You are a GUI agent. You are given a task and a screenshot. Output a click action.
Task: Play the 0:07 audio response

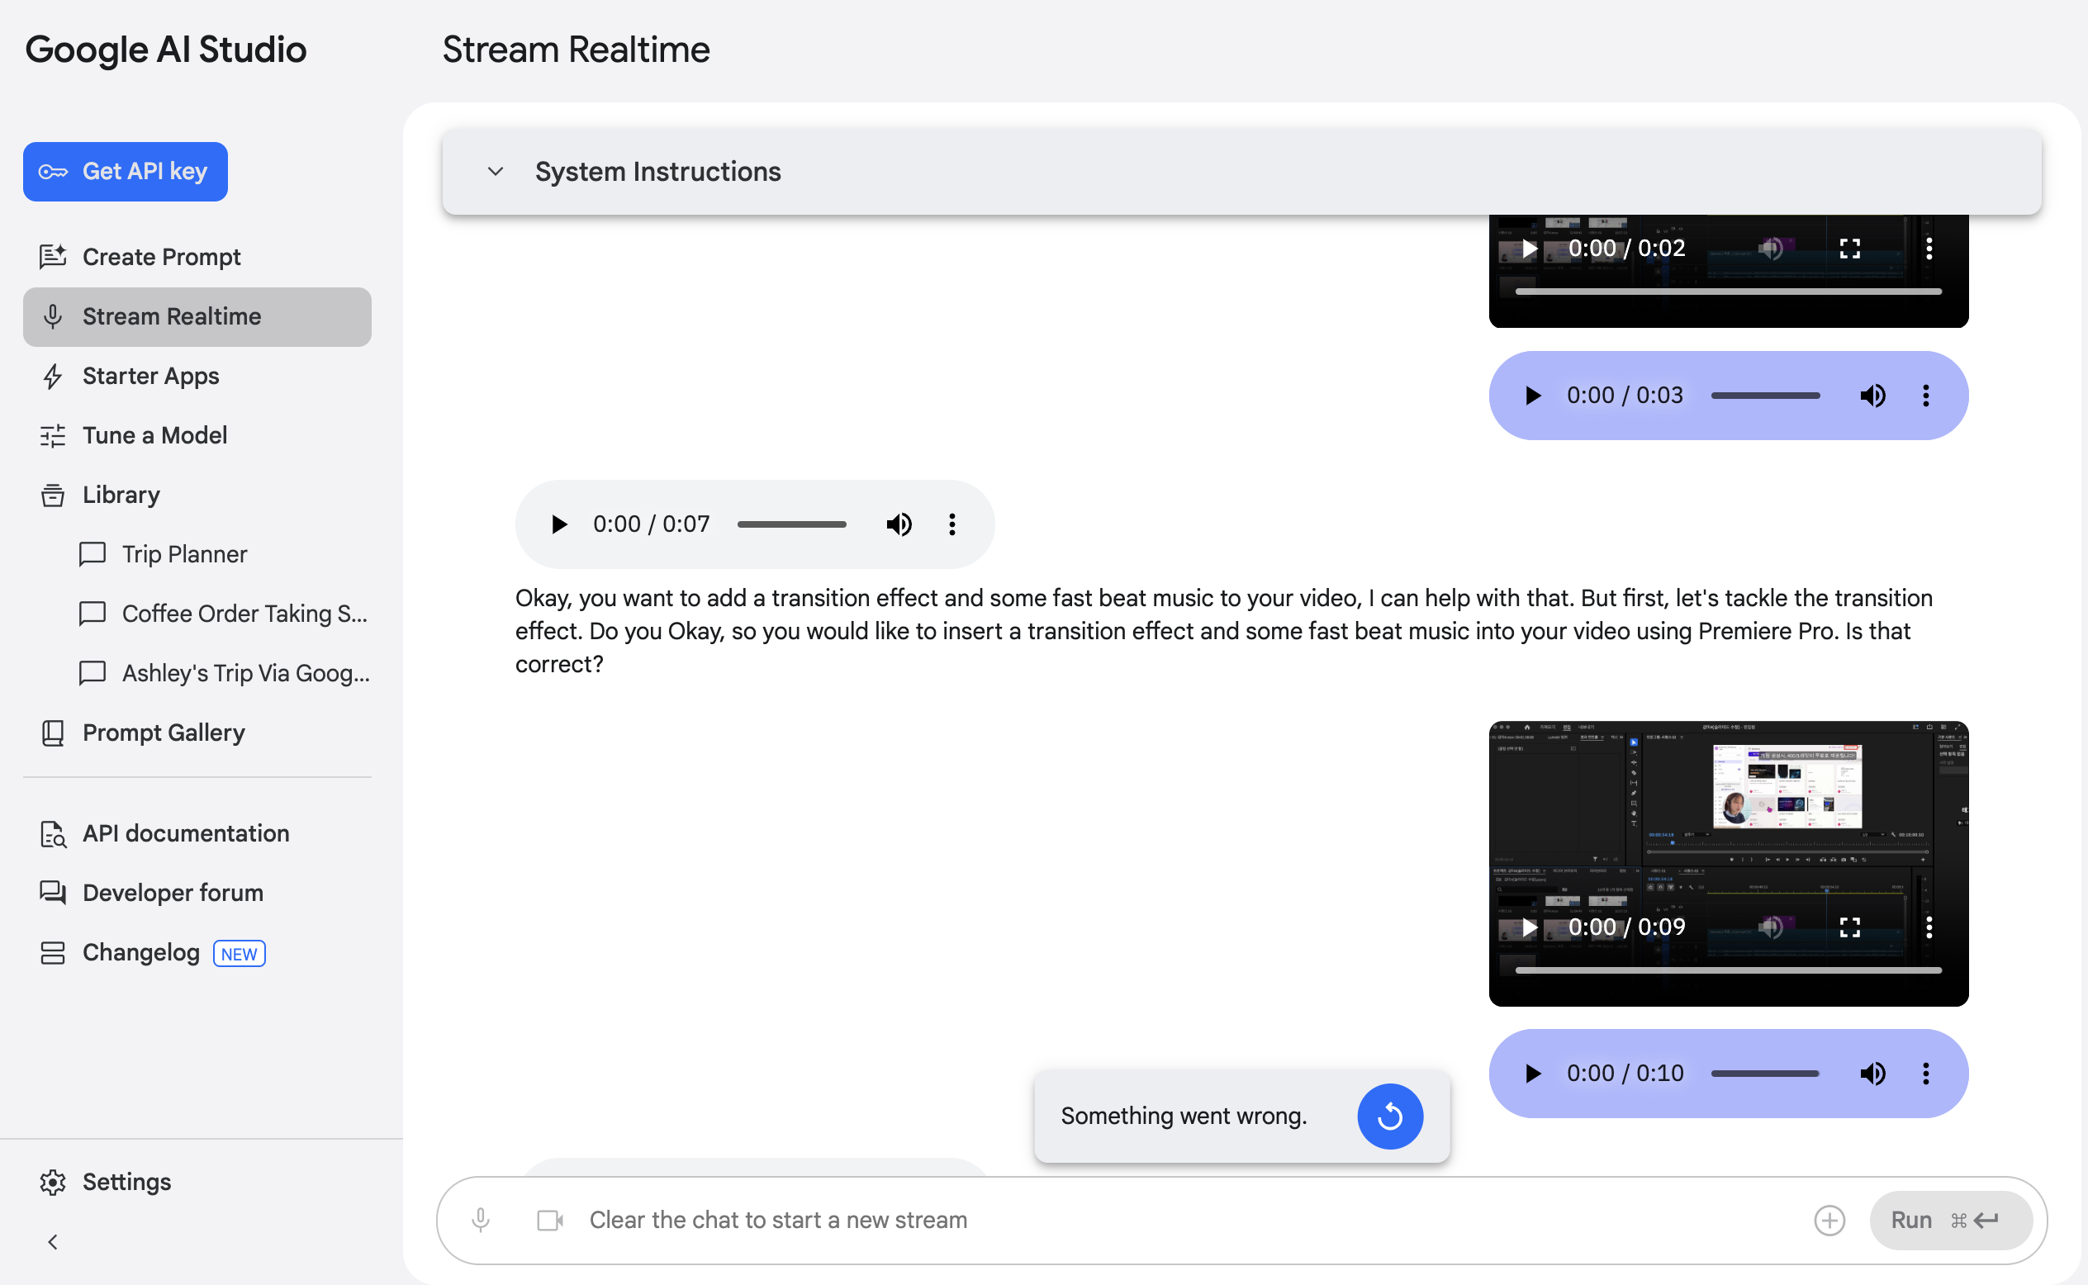[x=558, y=524]
